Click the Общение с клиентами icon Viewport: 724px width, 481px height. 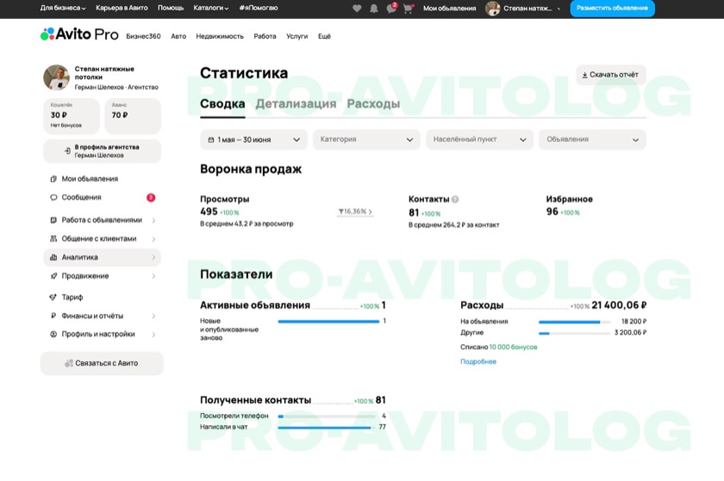tap(53, 238)
